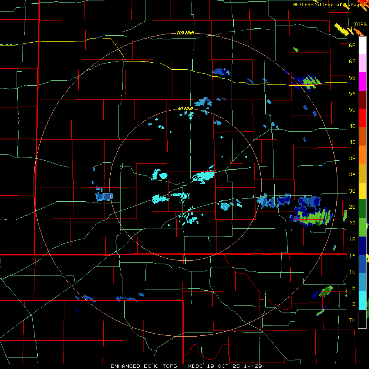Select the '50' legend value
The width and height of the screenshot is (369, 369).
[x=352, y=109]
